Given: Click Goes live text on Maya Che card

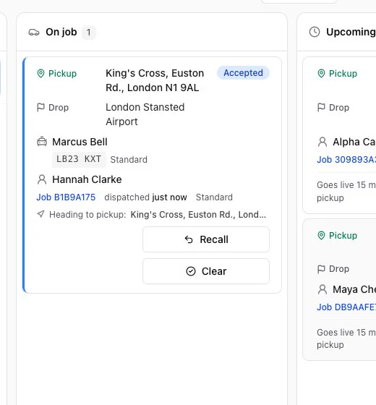Looking at the screenshot, I should point(346,338).
